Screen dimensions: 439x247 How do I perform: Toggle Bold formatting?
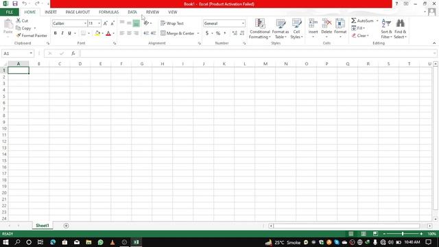tap(55, 33)
